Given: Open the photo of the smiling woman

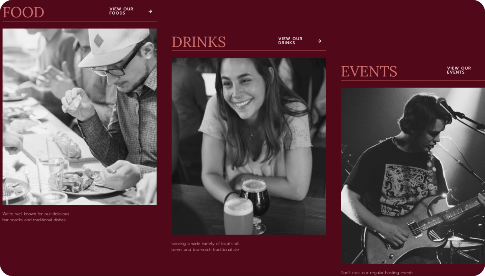Looking at the screenshot, I should [249, 146].
